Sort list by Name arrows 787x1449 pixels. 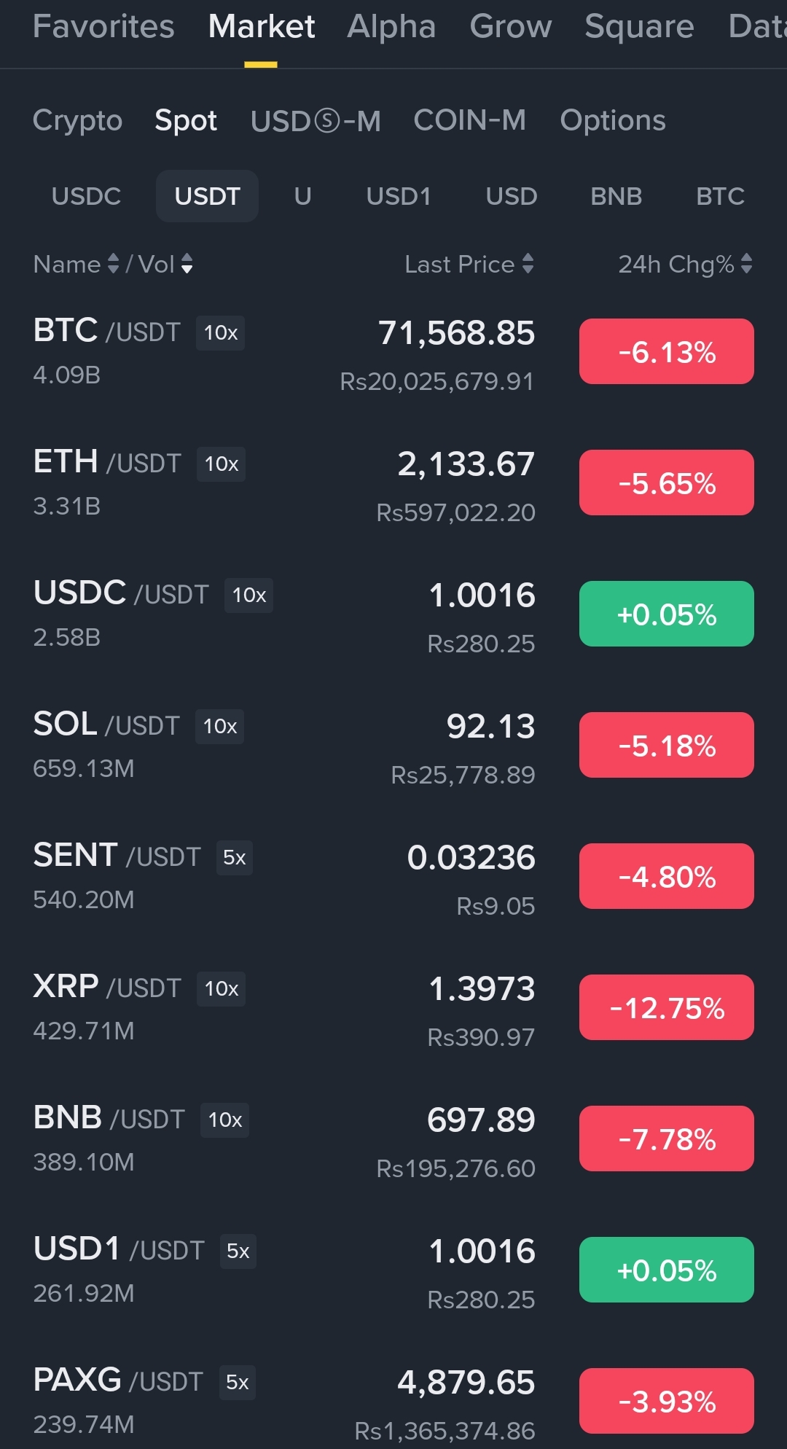point(113,264)
